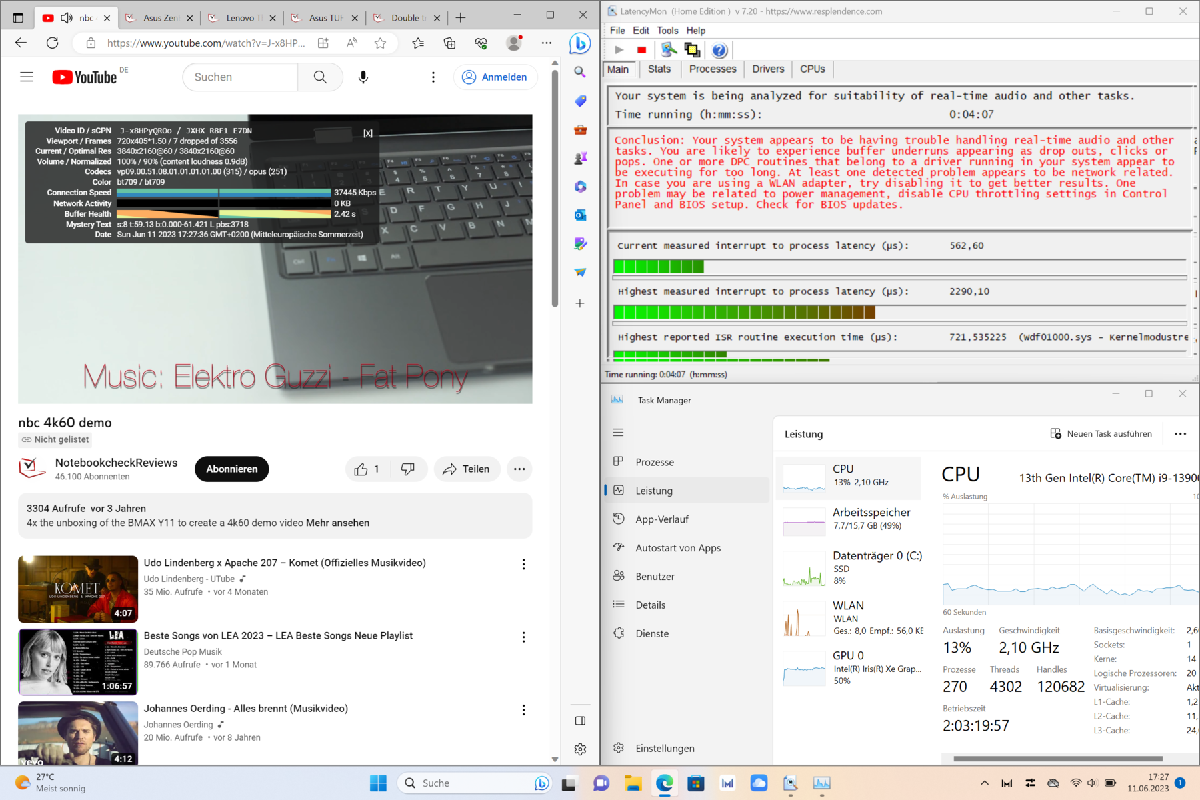Screen dimensions: 1200x800
Task: Open options menu for Johannes Oerding video
Action: pos(524,710)
